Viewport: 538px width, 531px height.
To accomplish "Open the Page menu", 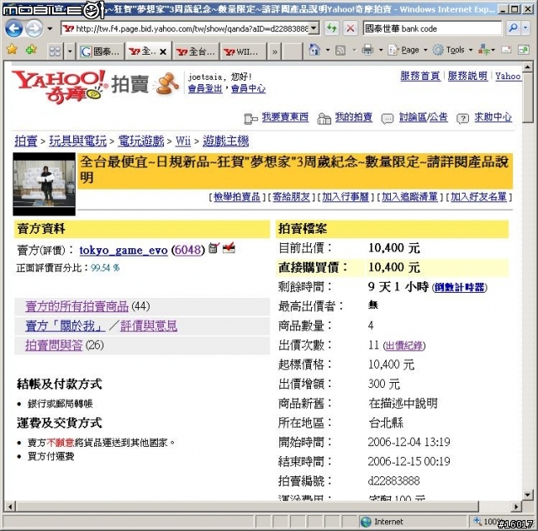I will click(408, 50).
